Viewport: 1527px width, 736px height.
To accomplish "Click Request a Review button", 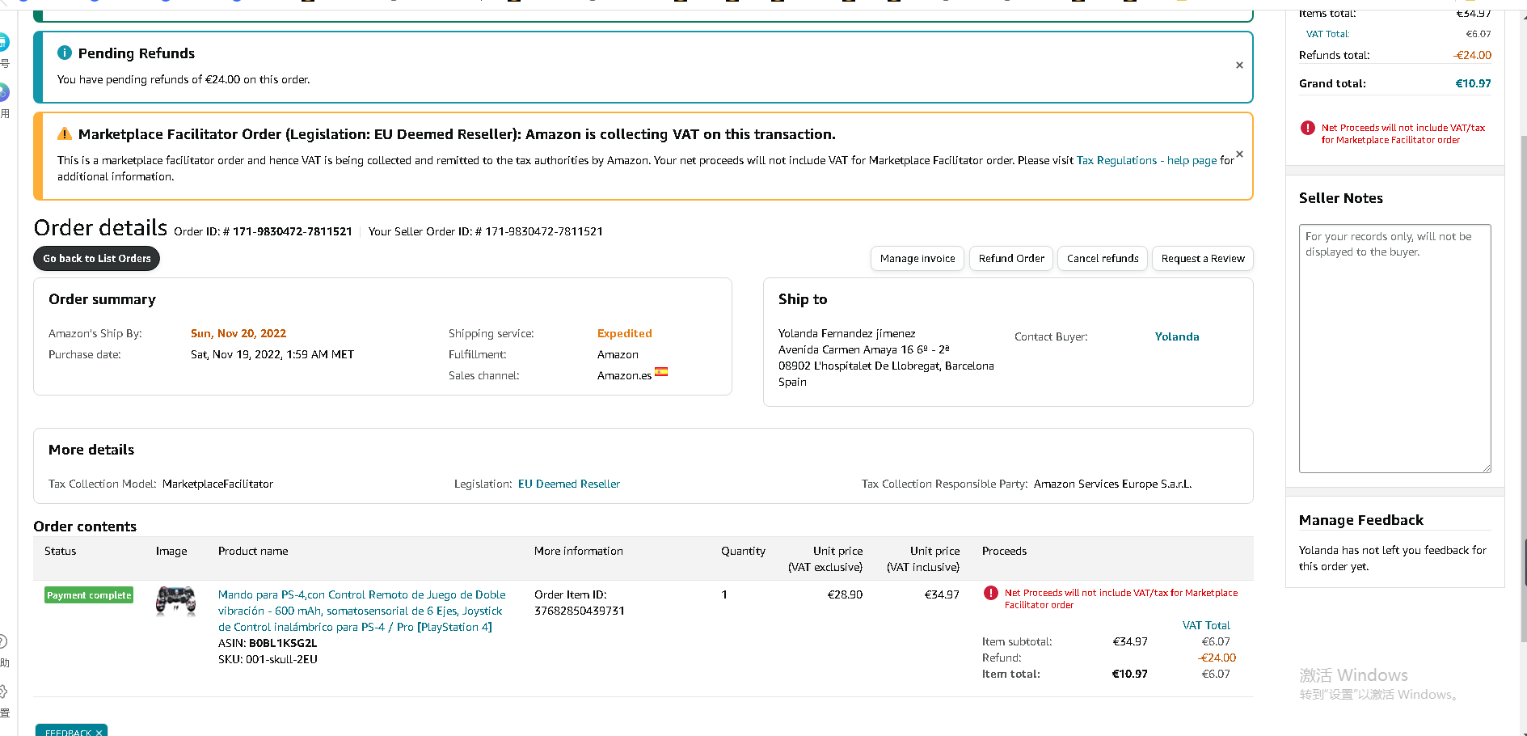I will [x=1202, y=259].
